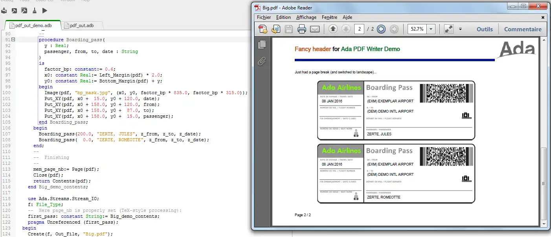Toggle read mode with the expand arrows icon
Viewport: 551px width, 237px height.
pyautogui.click(x=448, y=29)
